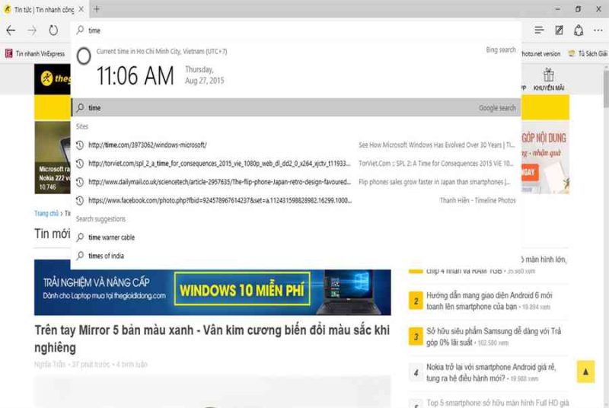Click the yellow scroll-to-top arrow button
Viewport: 609px width, 408px height.
click(585, 372)
